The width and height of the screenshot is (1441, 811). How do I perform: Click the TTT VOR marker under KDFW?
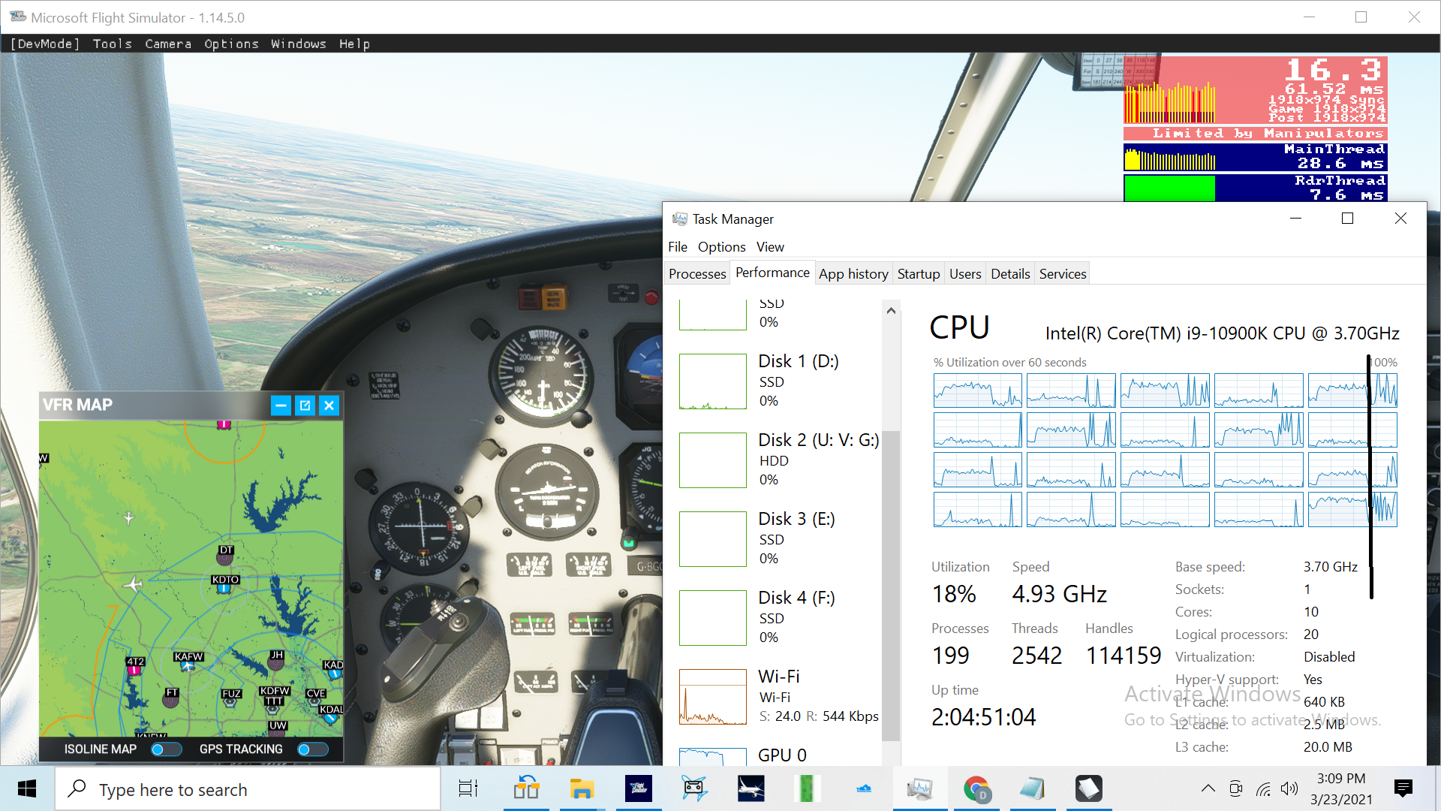[x=273, y=704]
